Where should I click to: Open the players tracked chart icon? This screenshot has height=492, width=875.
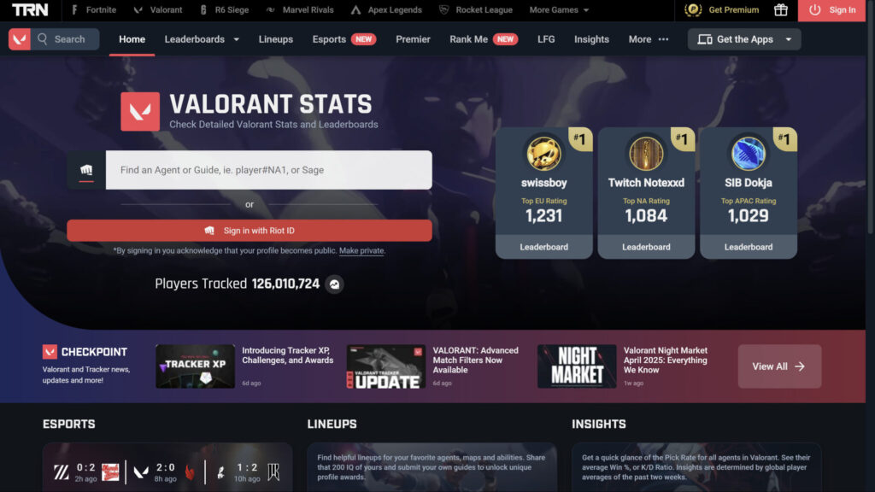coord(334,284)
